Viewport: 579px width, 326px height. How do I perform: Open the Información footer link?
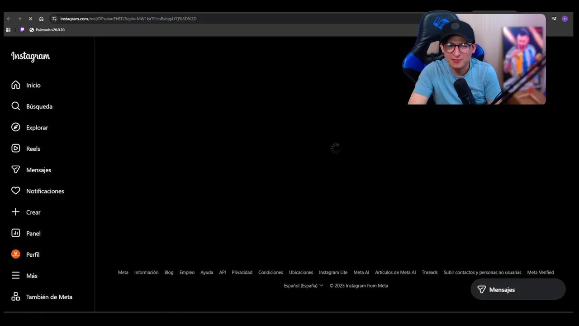click(146, 273)
